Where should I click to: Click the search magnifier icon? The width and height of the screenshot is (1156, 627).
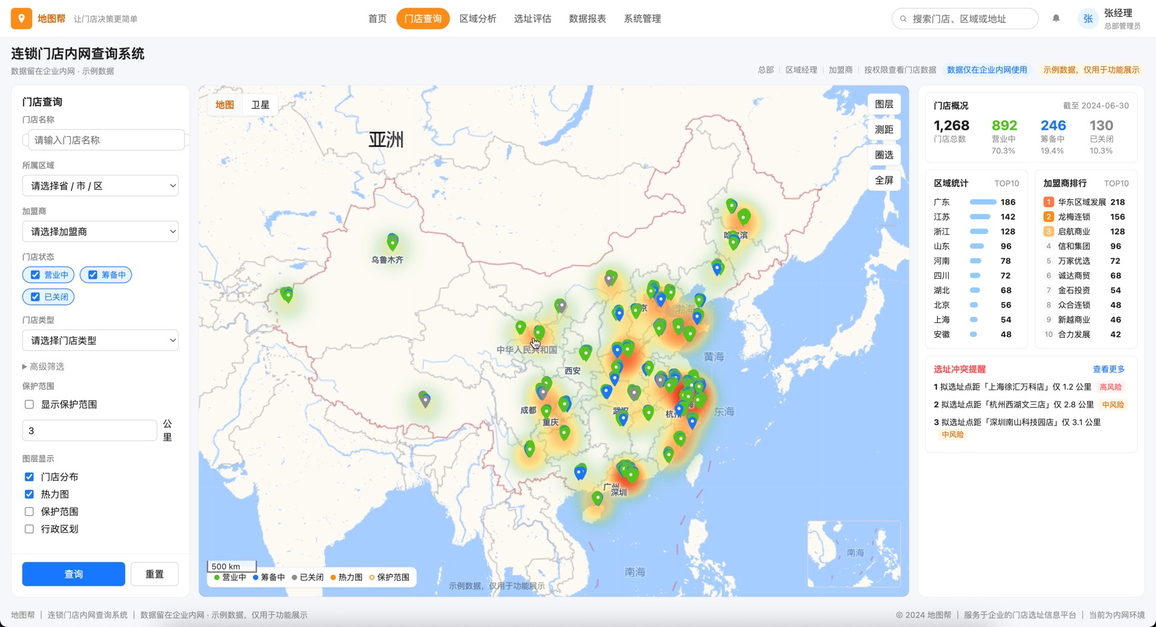903,19
